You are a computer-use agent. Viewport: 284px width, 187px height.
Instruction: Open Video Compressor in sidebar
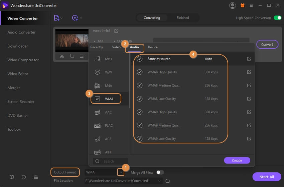coord(23,60)
